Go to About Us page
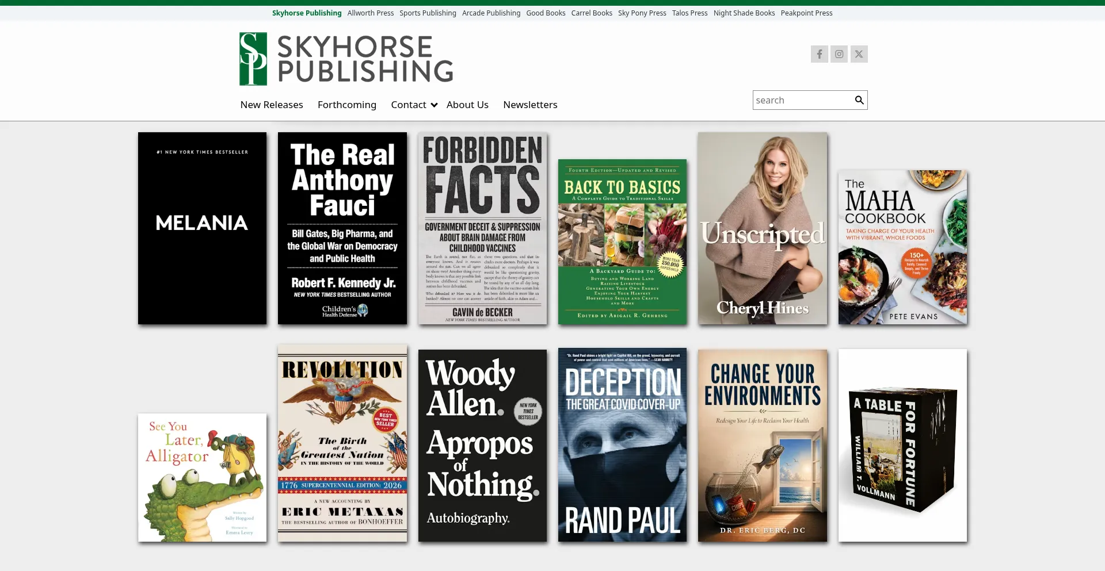1105x571 pixels. [x=467, y=105]
